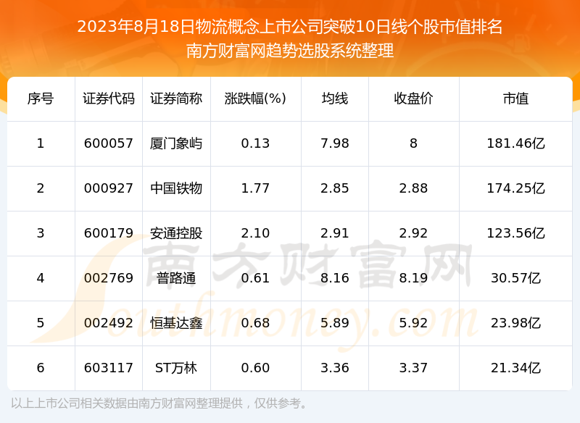Click market value 21.34亿
580x423 pixels.
pos(515,368)
